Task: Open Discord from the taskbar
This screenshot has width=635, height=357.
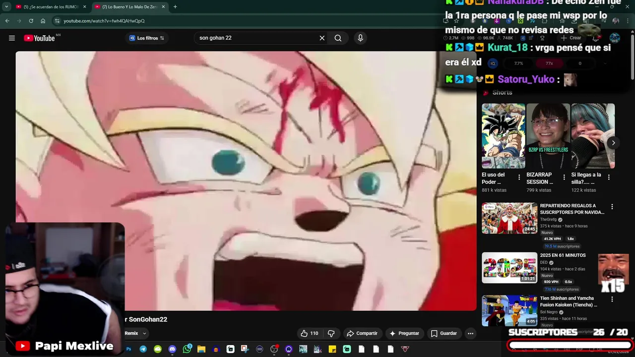Action: (172, 349)
